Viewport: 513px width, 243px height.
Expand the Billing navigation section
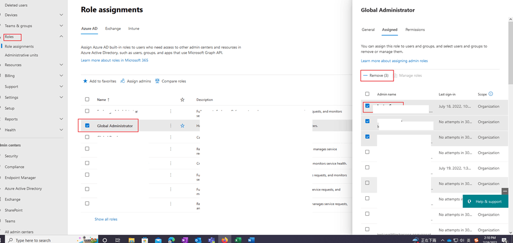point(62,76)
